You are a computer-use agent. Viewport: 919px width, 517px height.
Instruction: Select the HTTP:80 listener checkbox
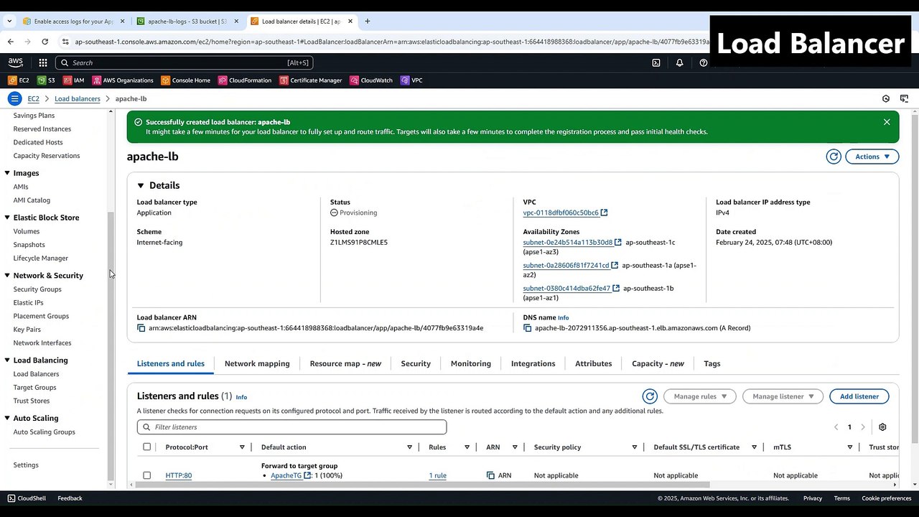coord(147,475)
